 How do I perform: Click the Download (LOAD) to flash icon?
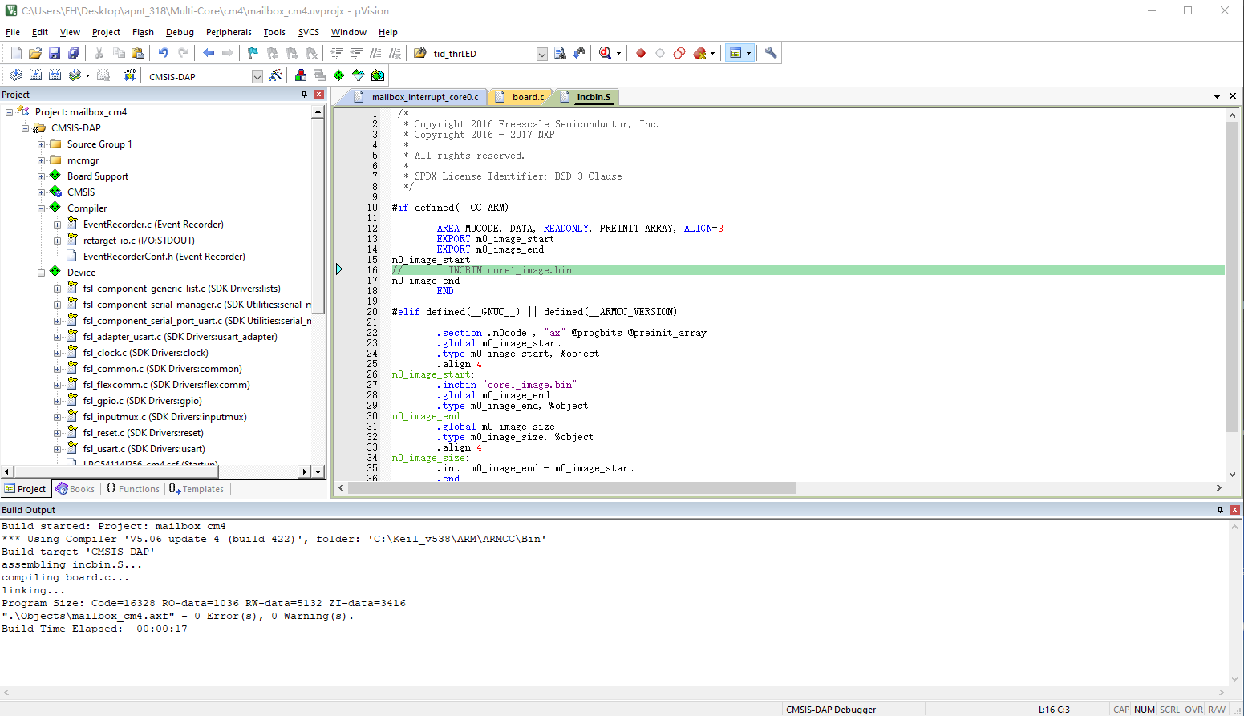click(129, 75)
